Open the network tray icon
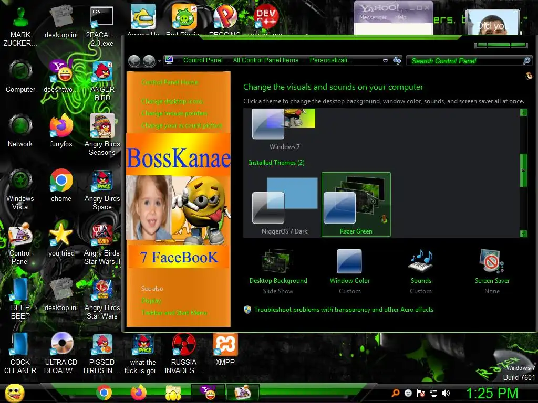Viewport: 538px width, 403px height. [433, 393]
